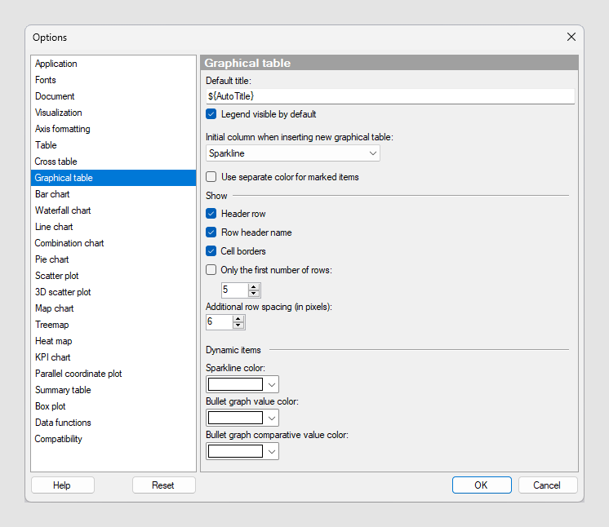Click the Reset button

click(163, 485)
